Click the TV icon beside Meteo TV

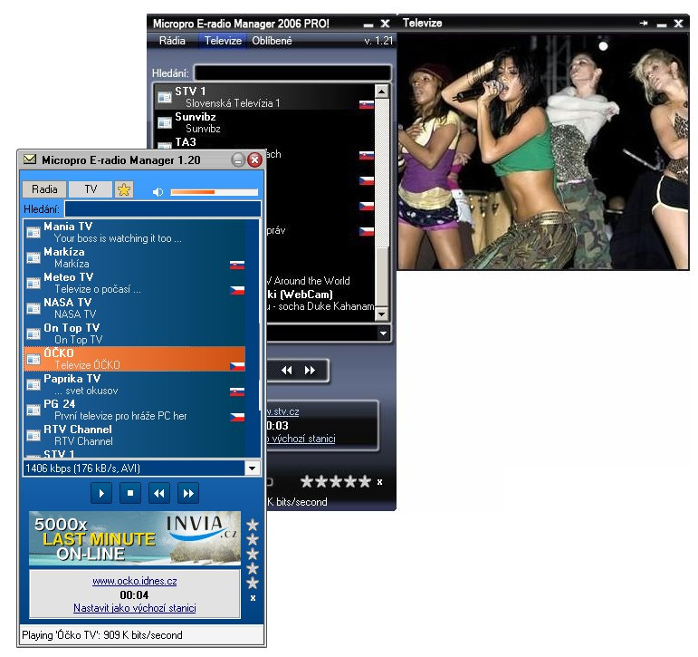point(33,284)
